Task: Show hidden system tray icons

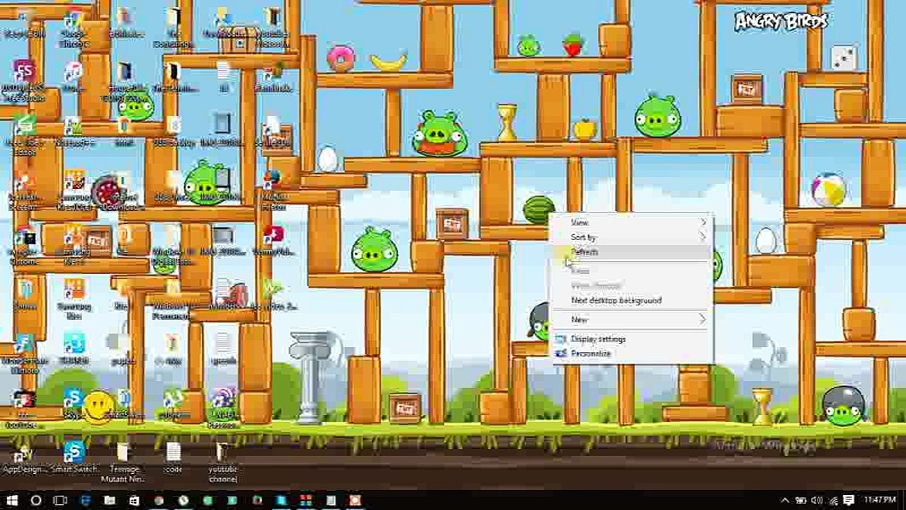Action: (785, 501)
